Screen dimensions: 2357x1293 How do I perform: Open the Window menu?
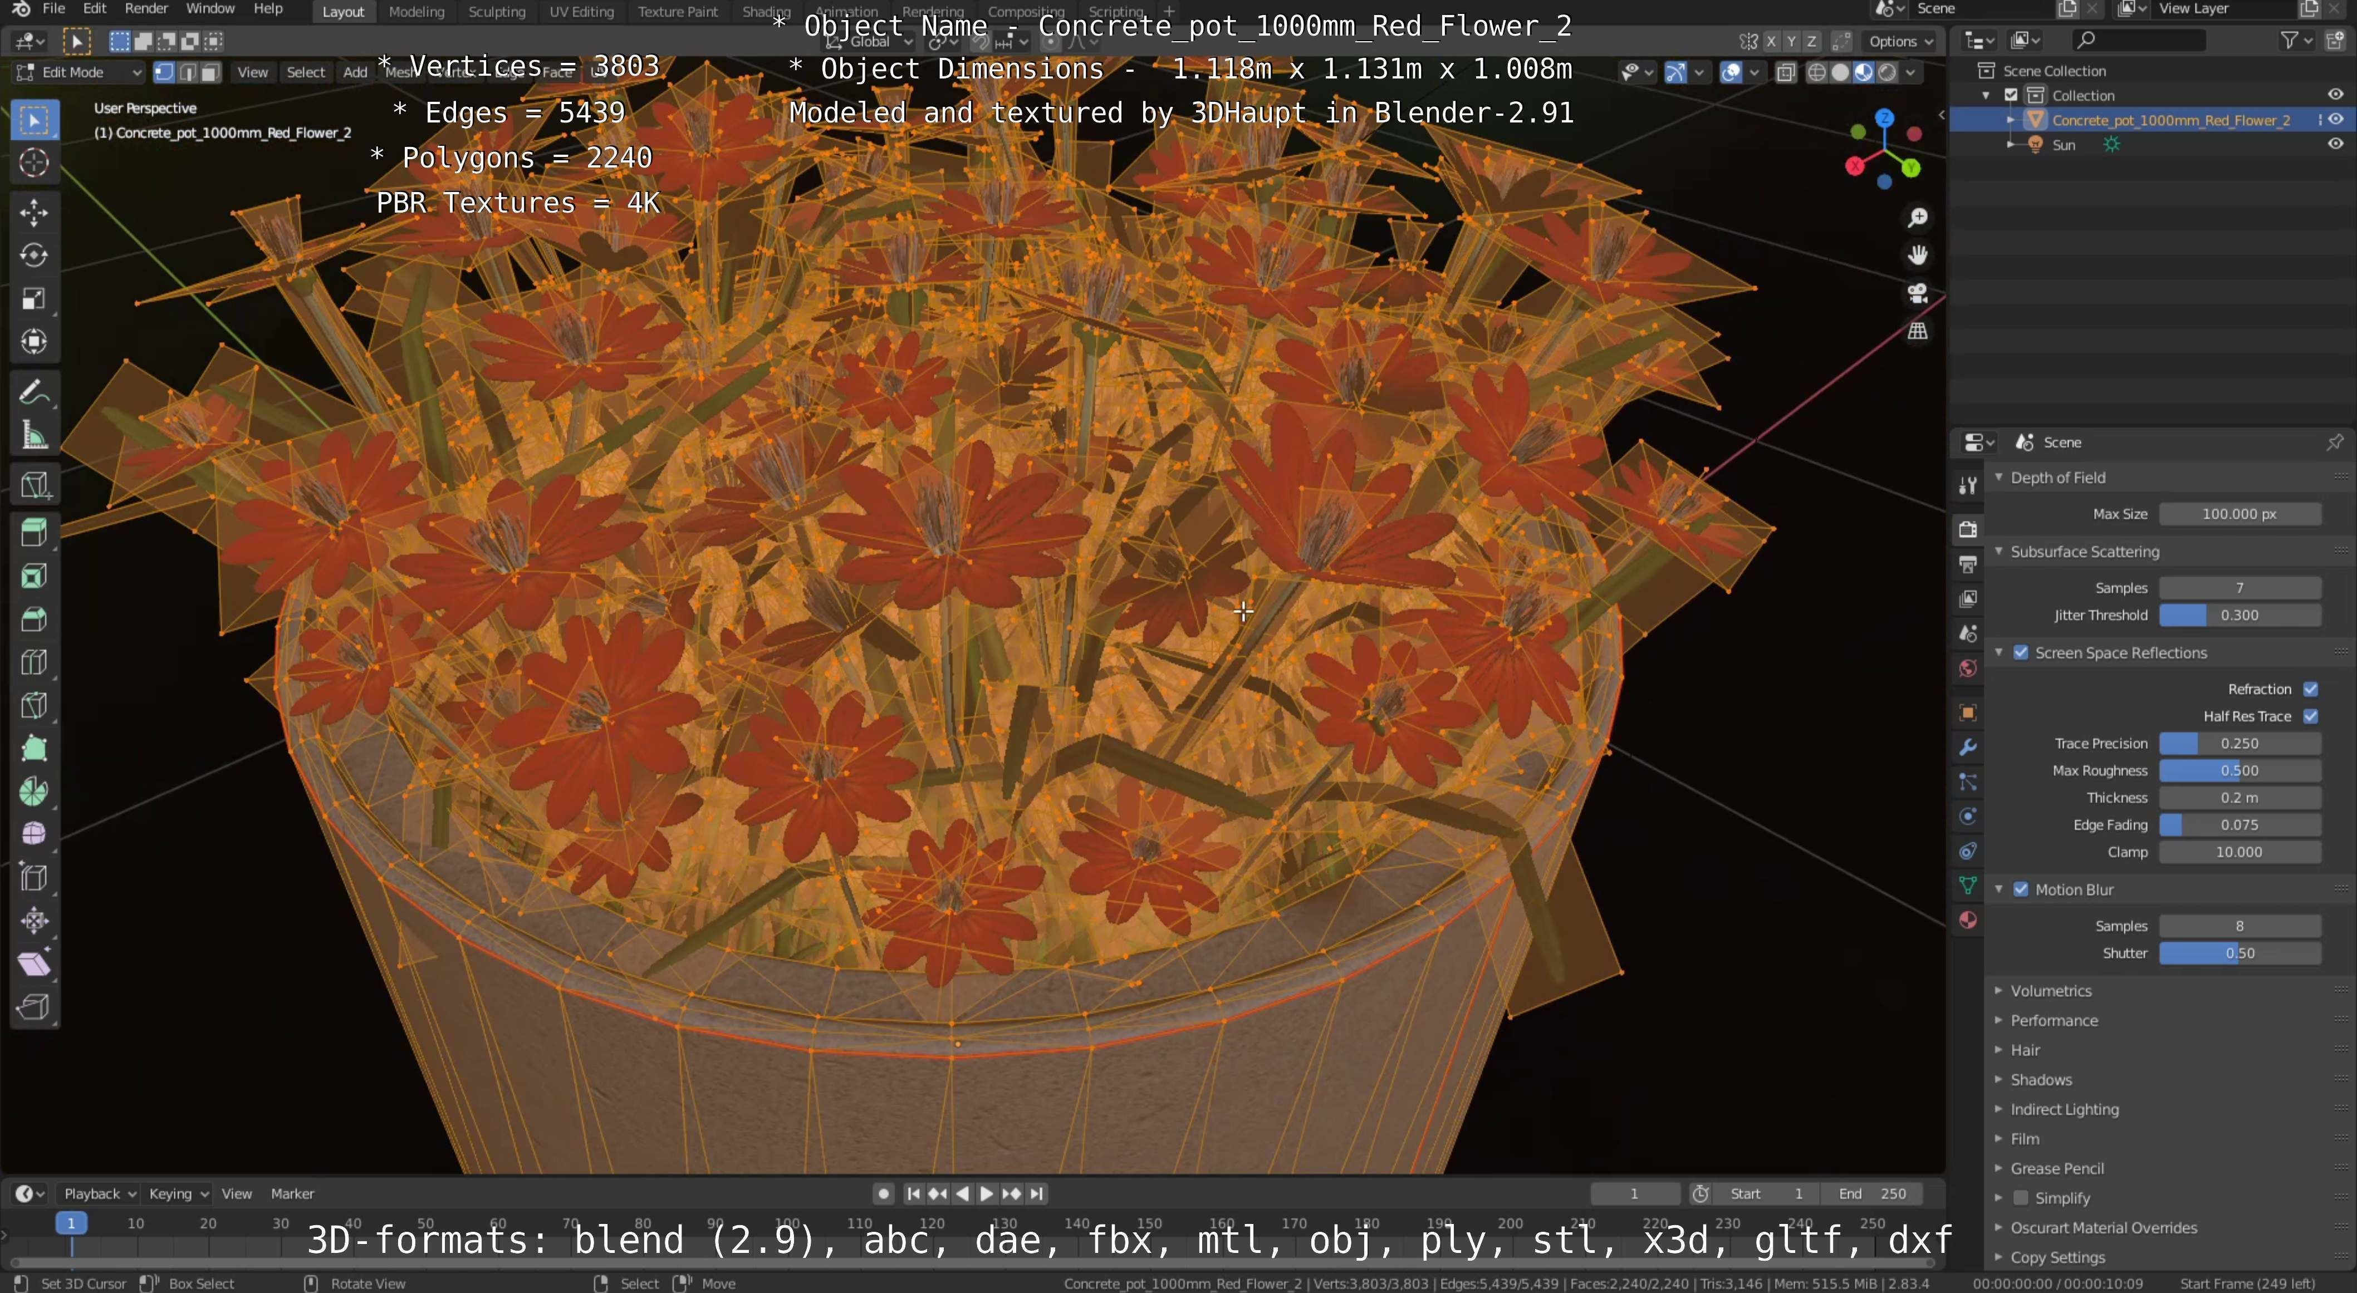pyautogui.click(x=209, y=9)
